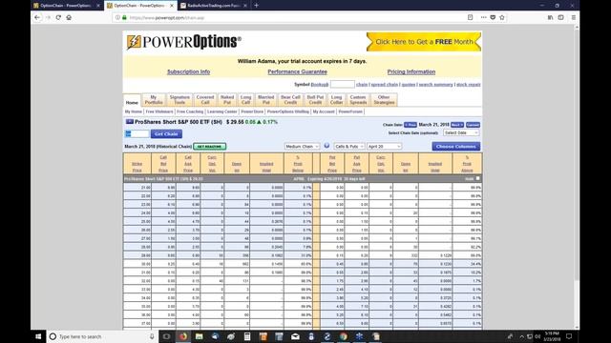Image resolution: width=611 pixels, height=343 pixels.
Task: Open the Firefox hamburger menu
Action: pos(574,17)
